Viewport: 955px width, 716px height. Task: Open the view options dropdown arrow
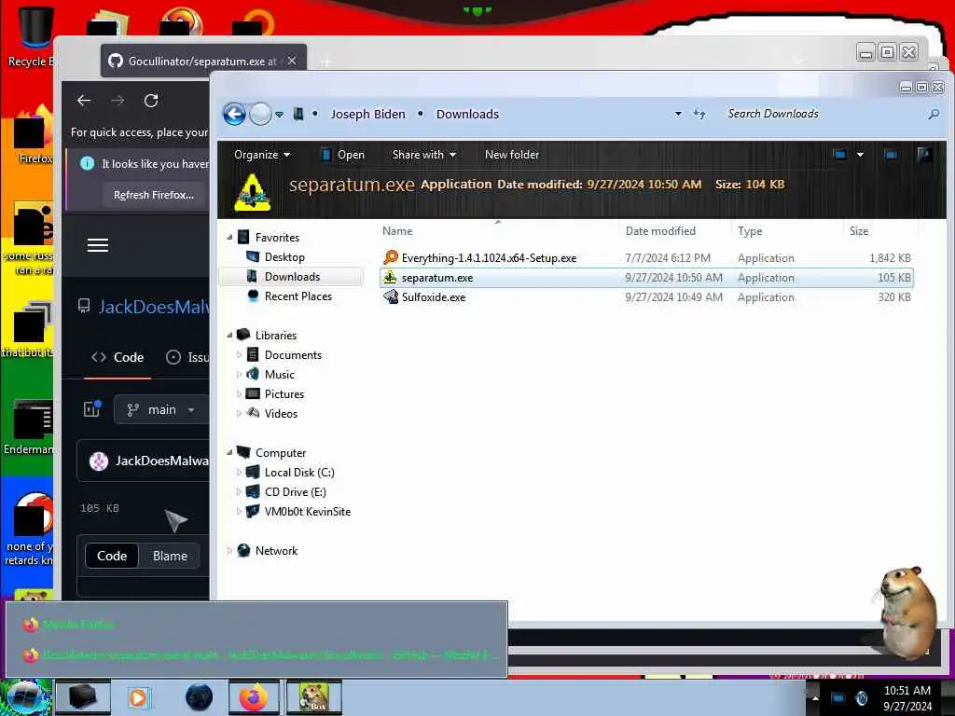coord(860,155)
